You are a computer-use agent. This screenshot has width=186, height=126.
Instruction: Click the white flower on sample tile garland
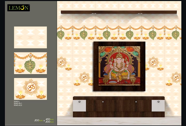tap(30, 55)
